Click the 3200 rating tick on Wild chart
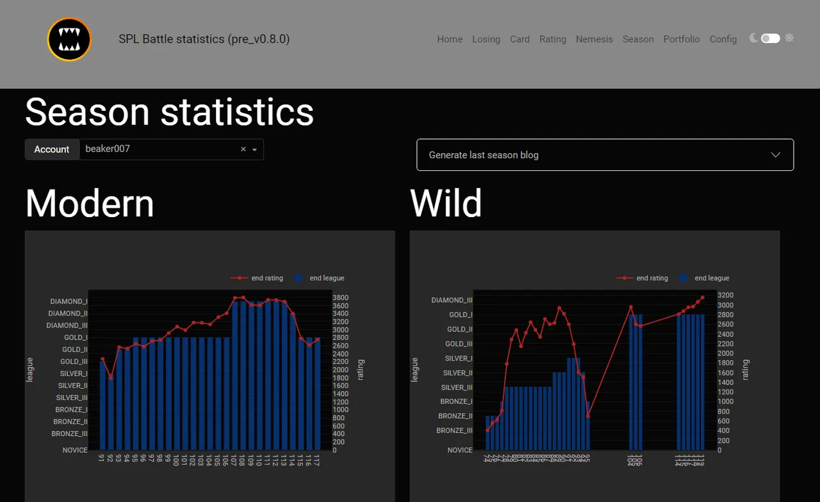 click(x=725, y=295)
